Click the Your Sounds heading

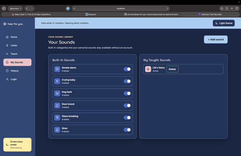click(x=62, y=42)
